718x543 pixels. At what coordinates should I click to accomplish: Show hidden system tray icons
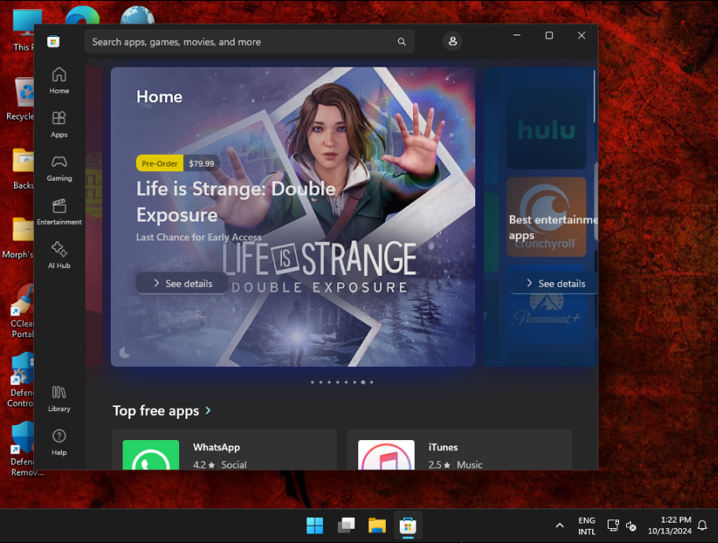click(559, 526)
